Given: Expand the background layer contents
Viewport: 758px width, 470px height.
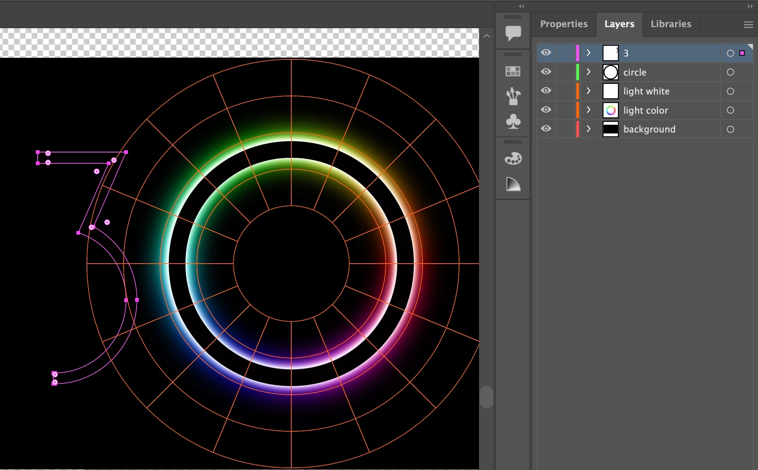Looking at the screenshot, I should pyautogui.click(x=588, y=129).
